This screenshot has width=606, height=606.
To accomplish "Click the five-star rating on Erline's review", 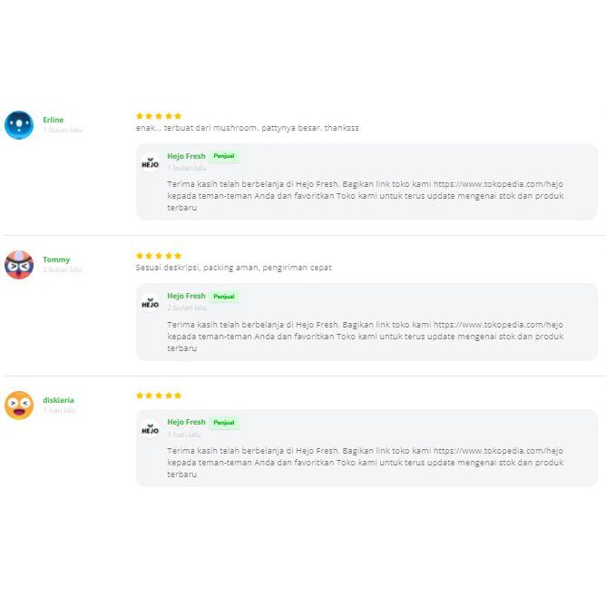I will (159, 116).
